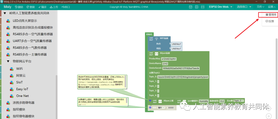278x119 pixels.
Task: Click the link icon on Aliyun上报 block
Action: [160, 101]
